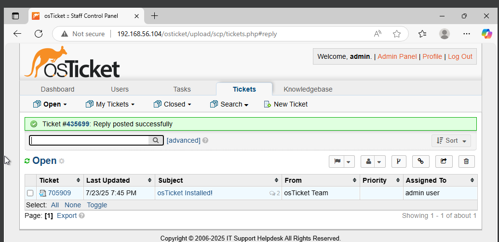This screenshot has height=242, width=499.
Task: Tick the checkbox for ticket 705909
Action: coord(30,193)
